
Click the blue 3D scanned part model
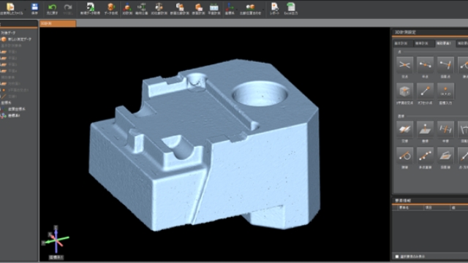205,145
